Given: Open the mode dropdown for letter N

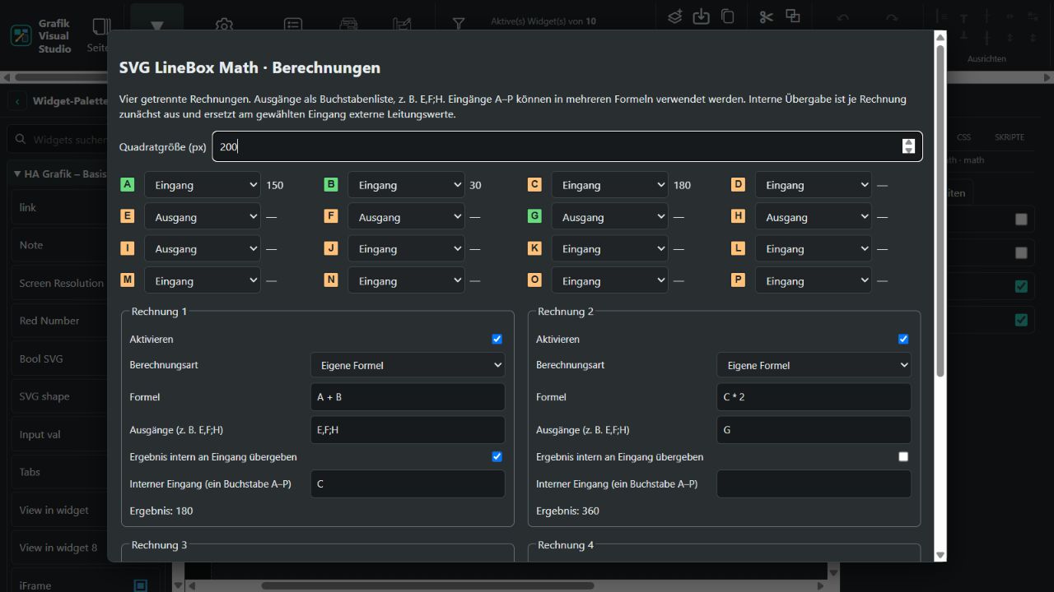Looking at the screenshot, I should click(x=406, y=281).
